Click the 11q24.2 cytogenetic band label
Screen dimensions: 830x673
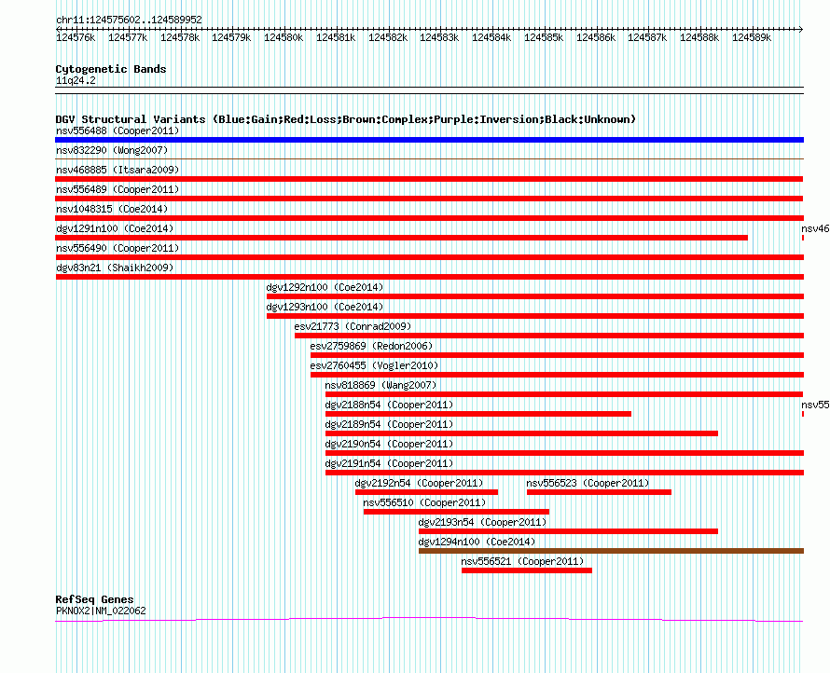click(x=76, y=80)
